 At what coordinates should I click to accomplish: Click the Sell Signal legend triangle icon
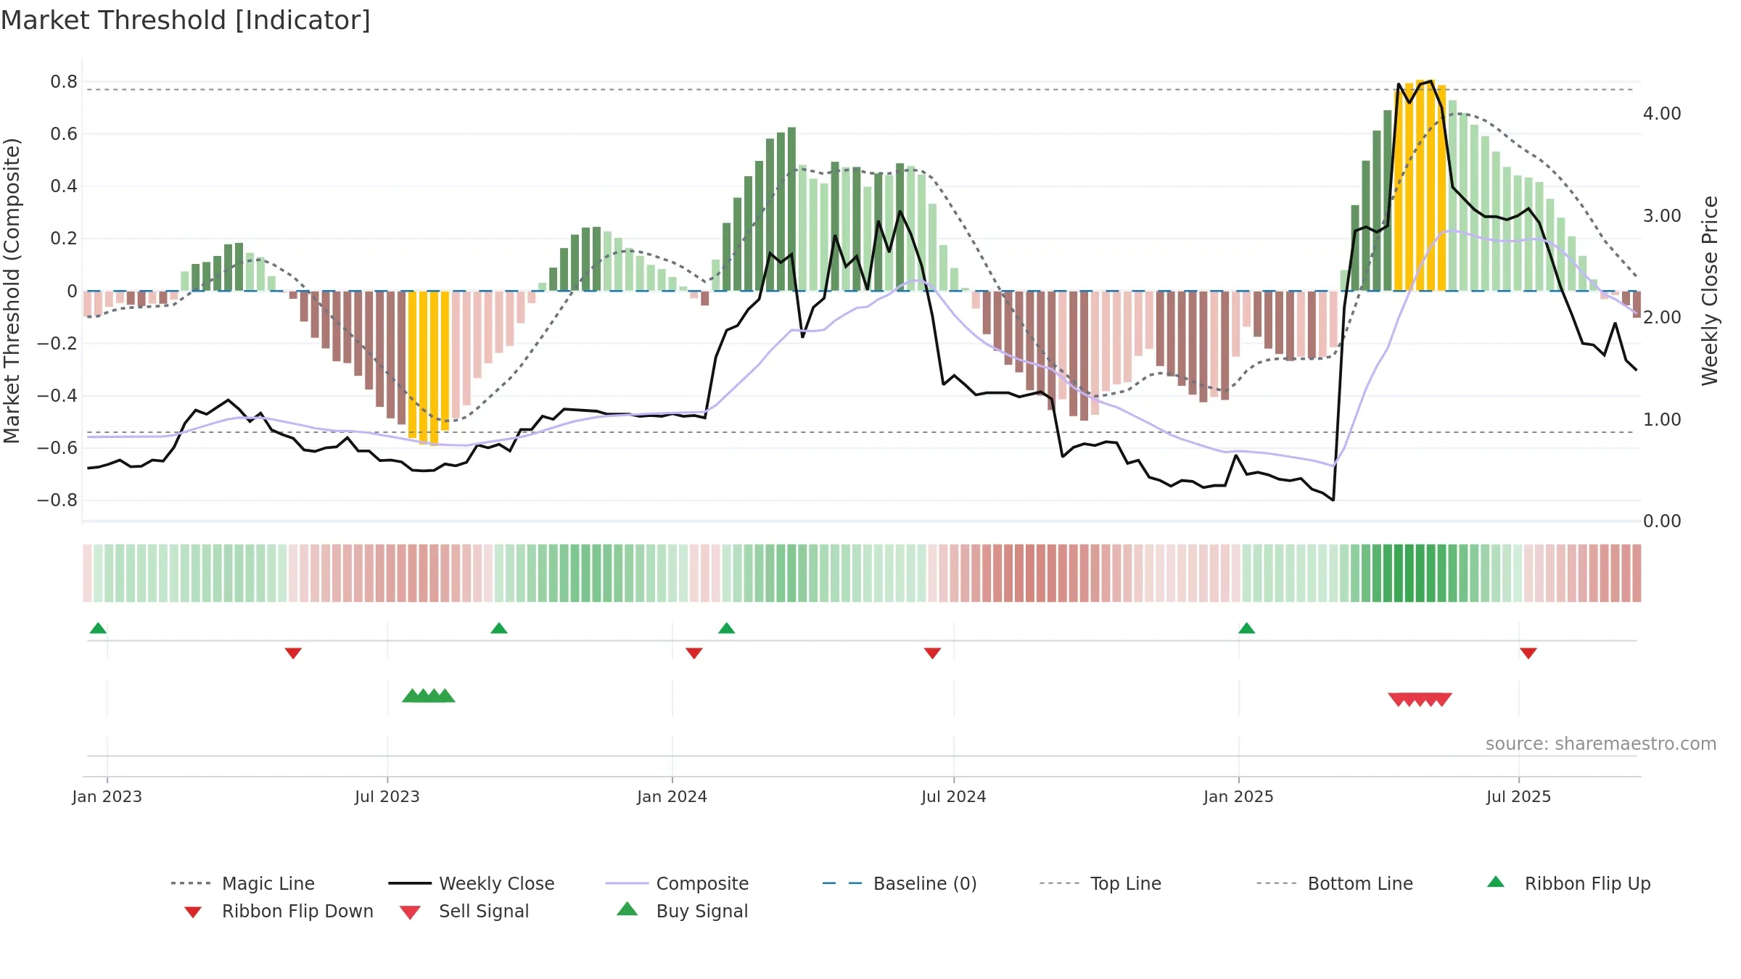[x=410, y=912]
